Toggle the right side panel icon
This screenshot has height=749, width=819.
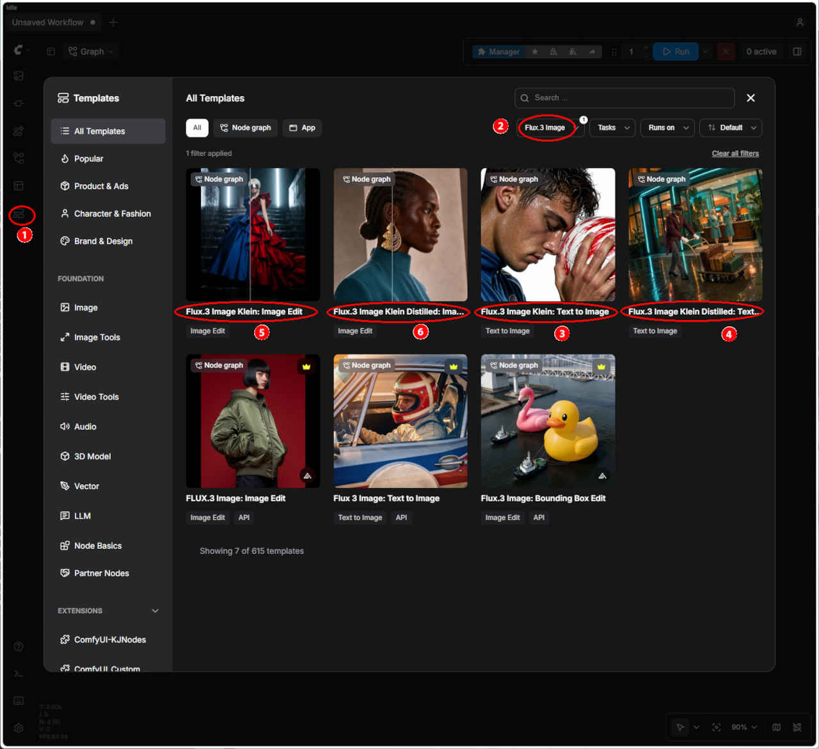(797, 52)
